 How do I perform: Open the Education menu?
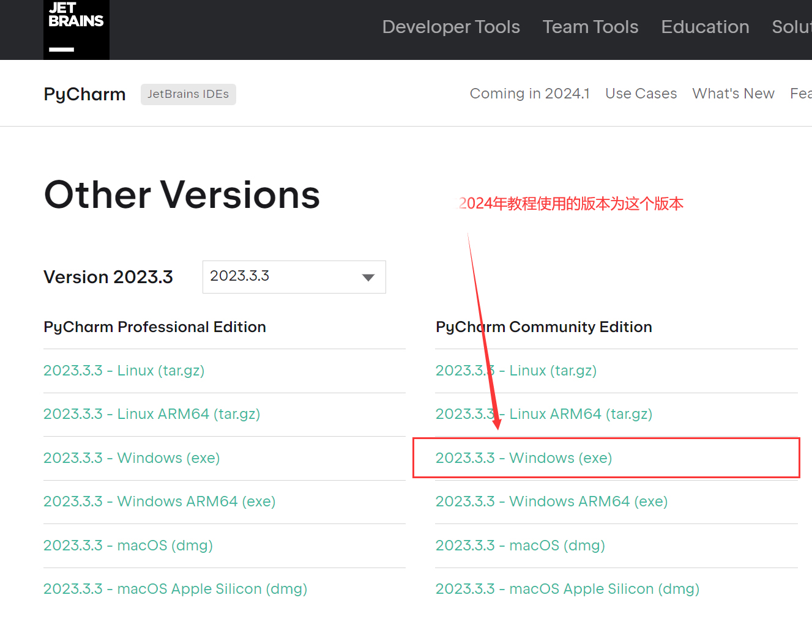point(705,27)
